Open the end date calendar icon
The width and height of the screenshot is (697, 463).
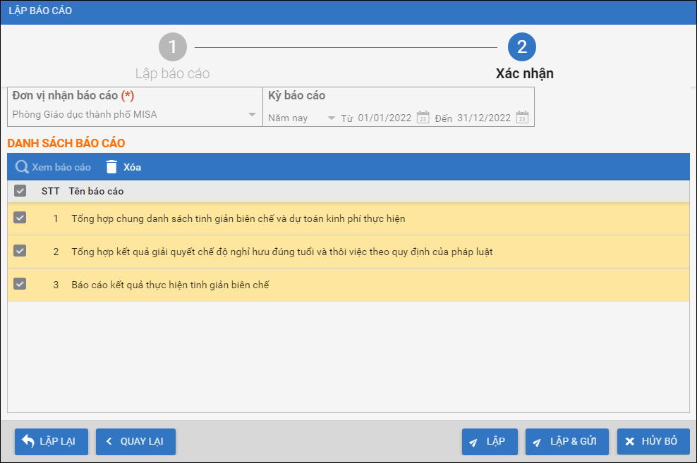[522, 118]
